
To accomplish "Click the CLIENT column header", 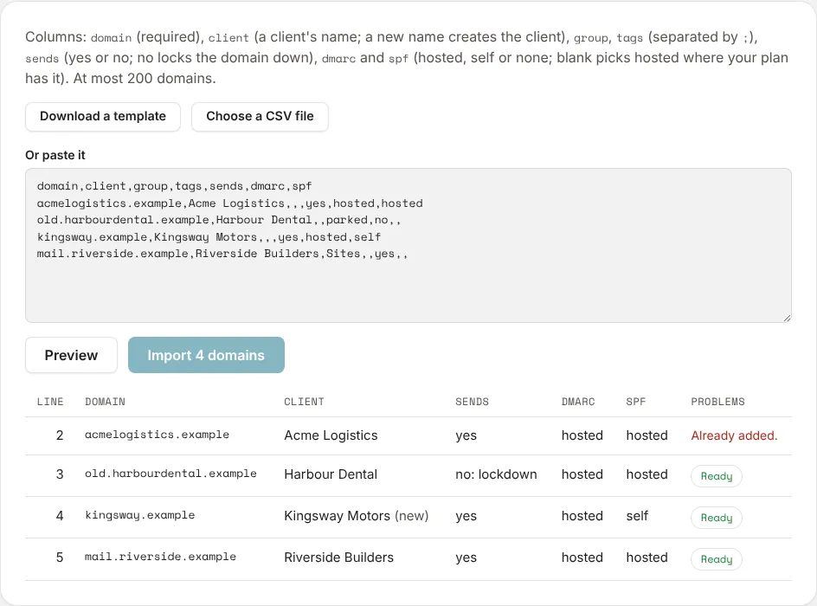I will tap(305, 402).
